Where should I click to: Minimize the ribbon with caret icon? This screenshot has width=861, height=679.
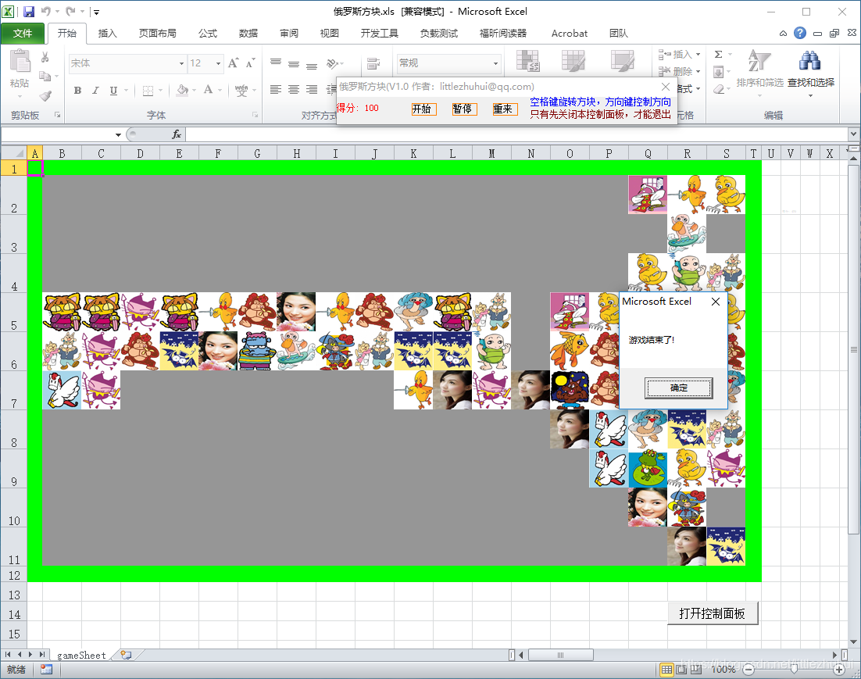(783, 34)
